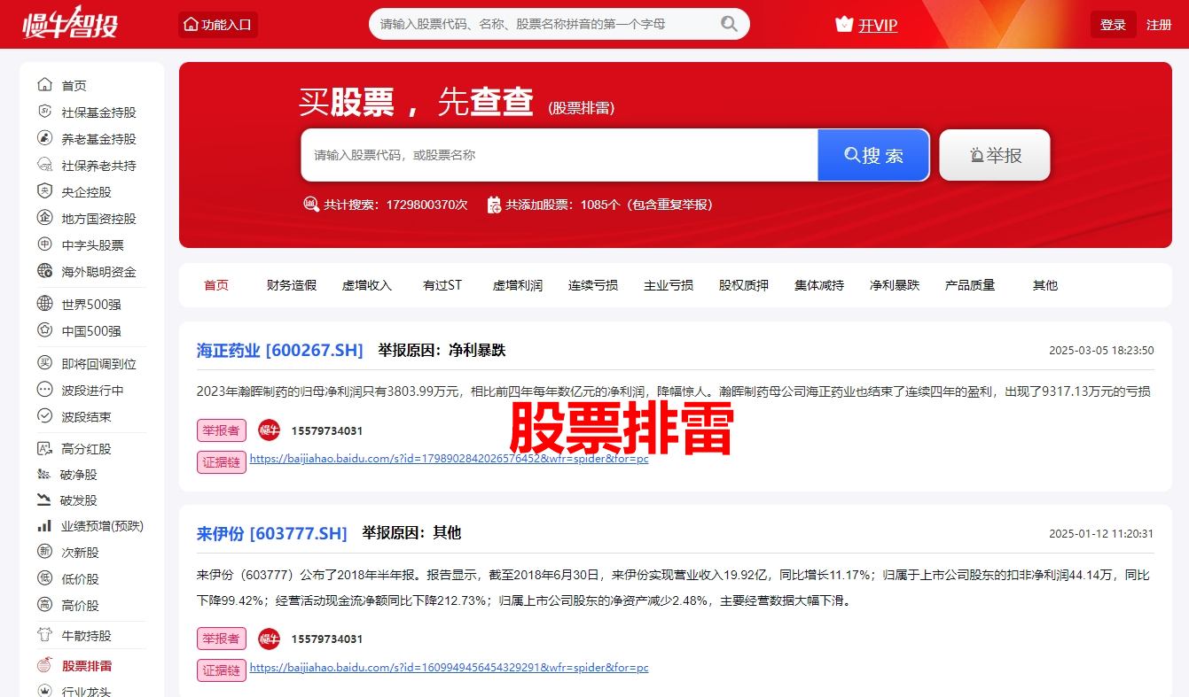1189x697 pixels.
Task: Switch to the 财务造假 tab
Action: [292, 285]
